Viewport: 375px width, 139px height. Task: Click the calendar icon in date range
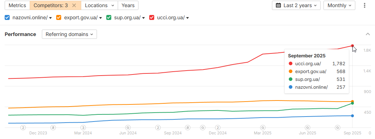tap(278, 5)
